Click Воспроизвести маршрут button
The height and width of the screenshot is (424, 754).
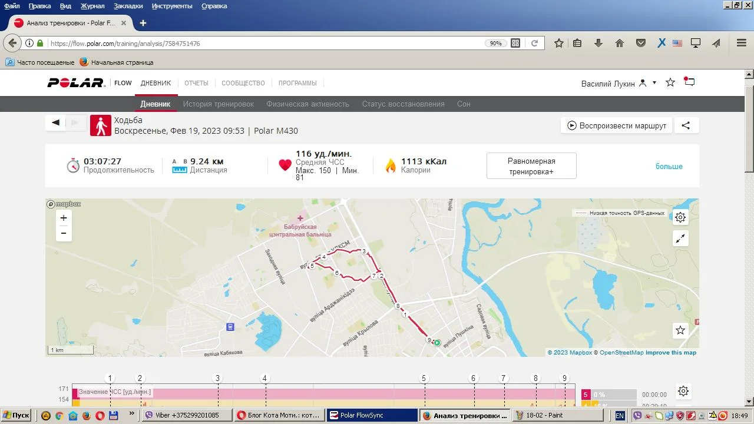(x=616, y=125)
